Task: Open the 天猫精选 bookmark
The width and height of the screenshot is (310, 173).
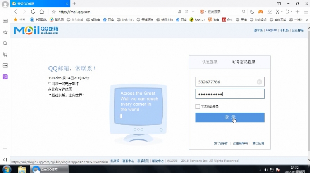Action: (145, 20)
